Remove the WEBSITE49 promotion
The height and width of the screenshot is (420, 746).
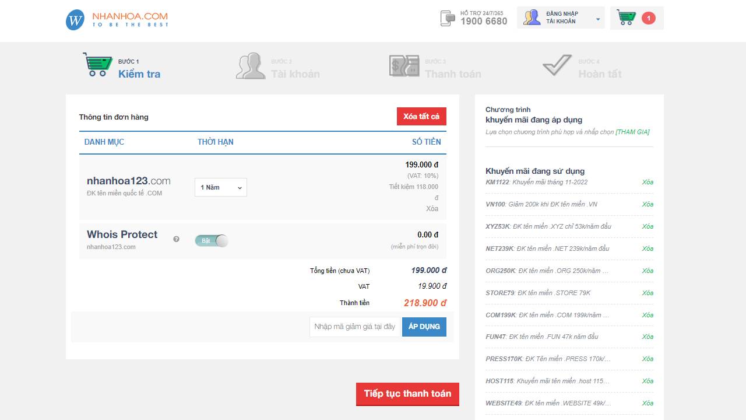pos(648,403)
